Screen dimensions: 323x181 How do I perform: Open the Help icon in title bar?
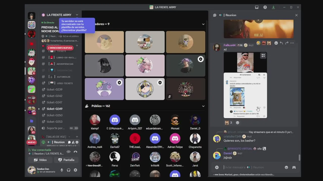(x=265, y=7)
